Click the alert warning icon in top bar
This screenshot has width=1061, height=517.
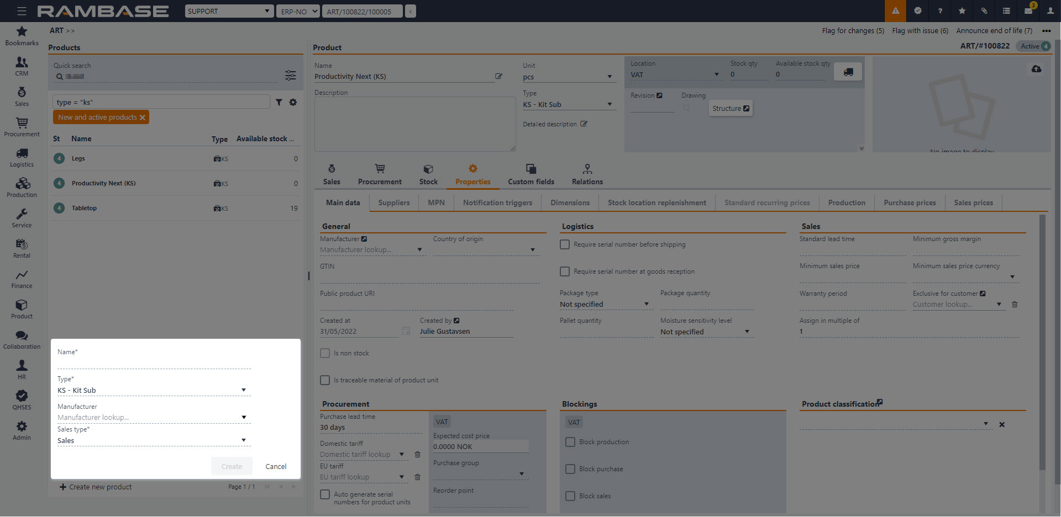click(x=895, y=11)
